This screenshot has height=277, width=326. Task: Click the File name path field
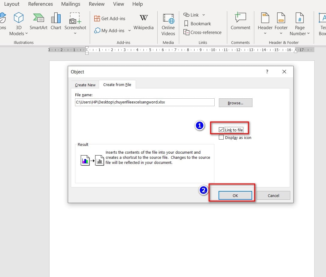[x=145, y=102]
